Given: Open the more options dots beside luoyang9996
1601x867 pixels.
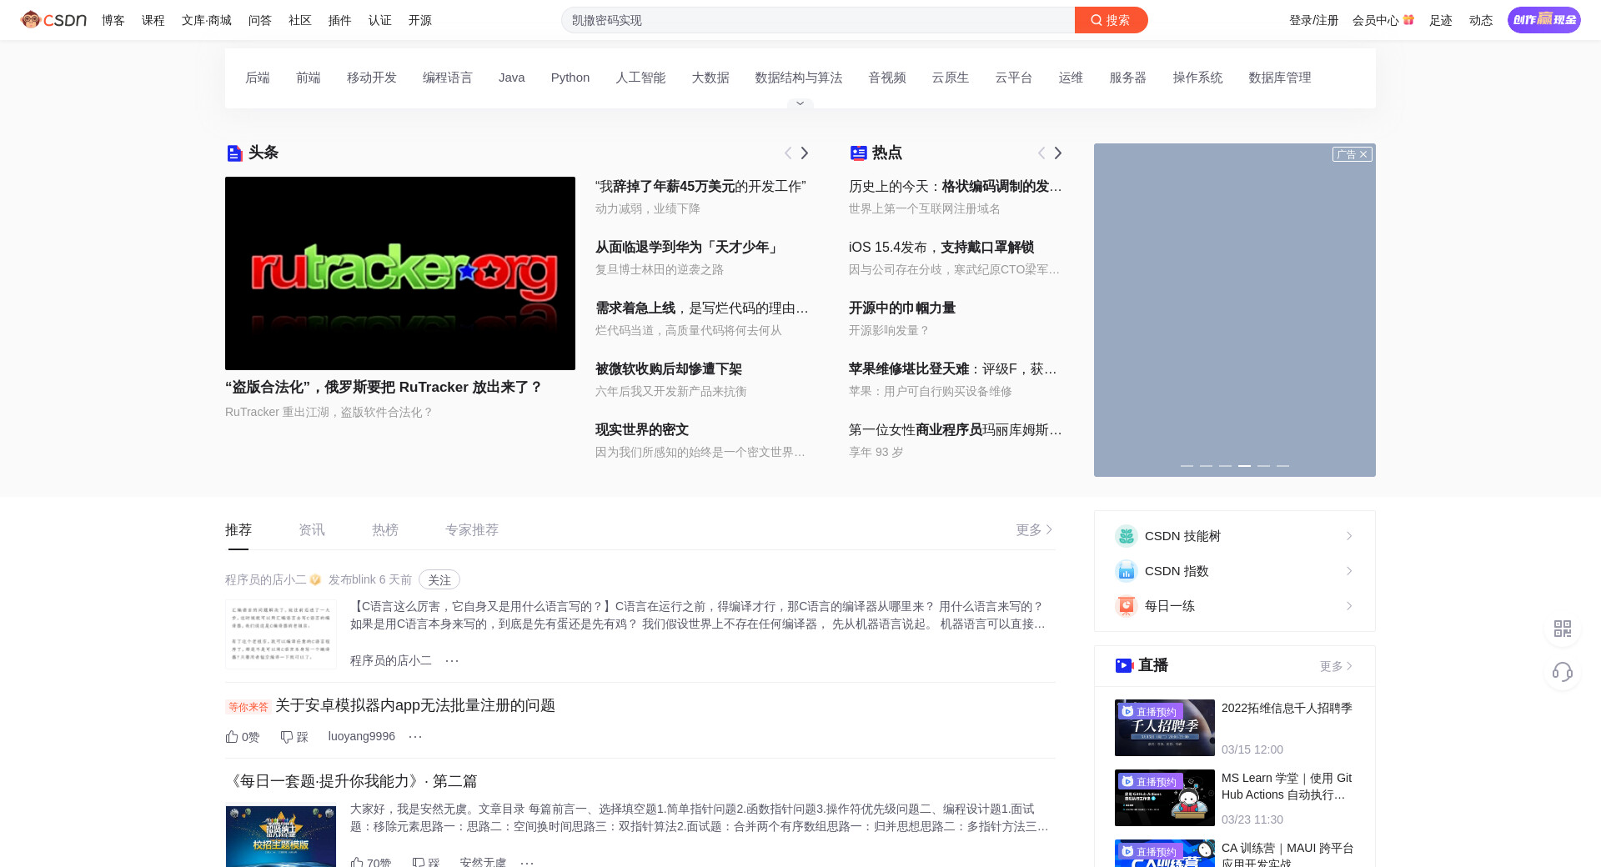Looking at the screenshot, I should point(415,736).
